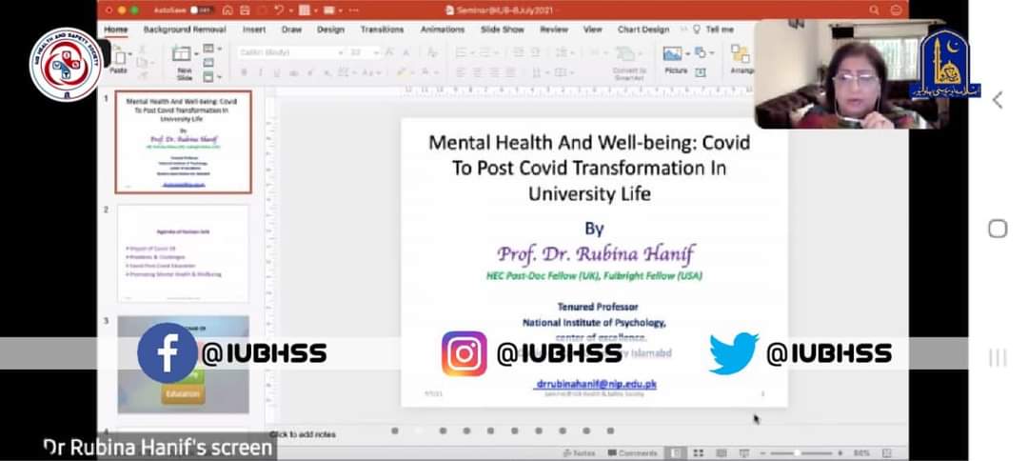Tap the Android home square button
1028x461 pixels.
[x=998, y=229]
